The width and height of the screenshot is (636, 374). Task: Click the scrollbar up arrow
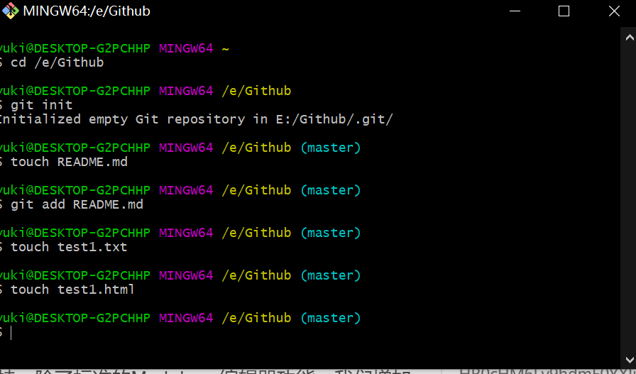click(629, 38)
